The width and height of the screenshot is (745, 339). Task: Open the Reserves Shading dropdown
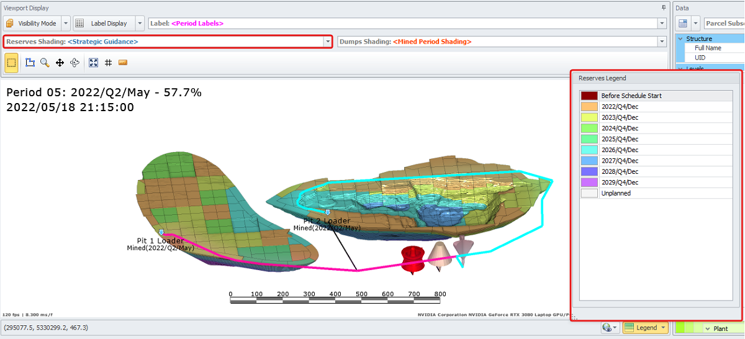point(327,42)
